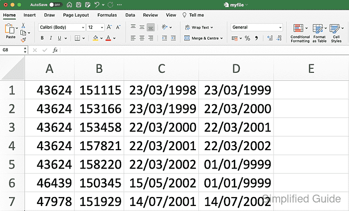Apply the yellow fill colour swatch
349x211 pixels.
point(95,38)
